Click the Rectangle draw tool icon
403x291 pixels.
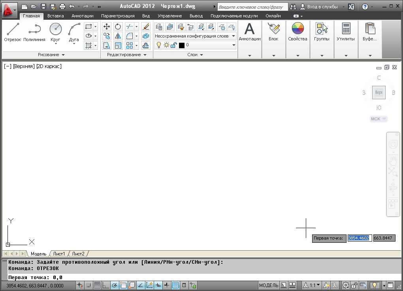pos(89,26)
